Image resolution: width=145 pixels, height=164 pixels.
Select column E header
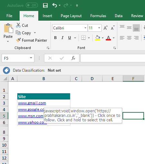click(x=113, y=78)
